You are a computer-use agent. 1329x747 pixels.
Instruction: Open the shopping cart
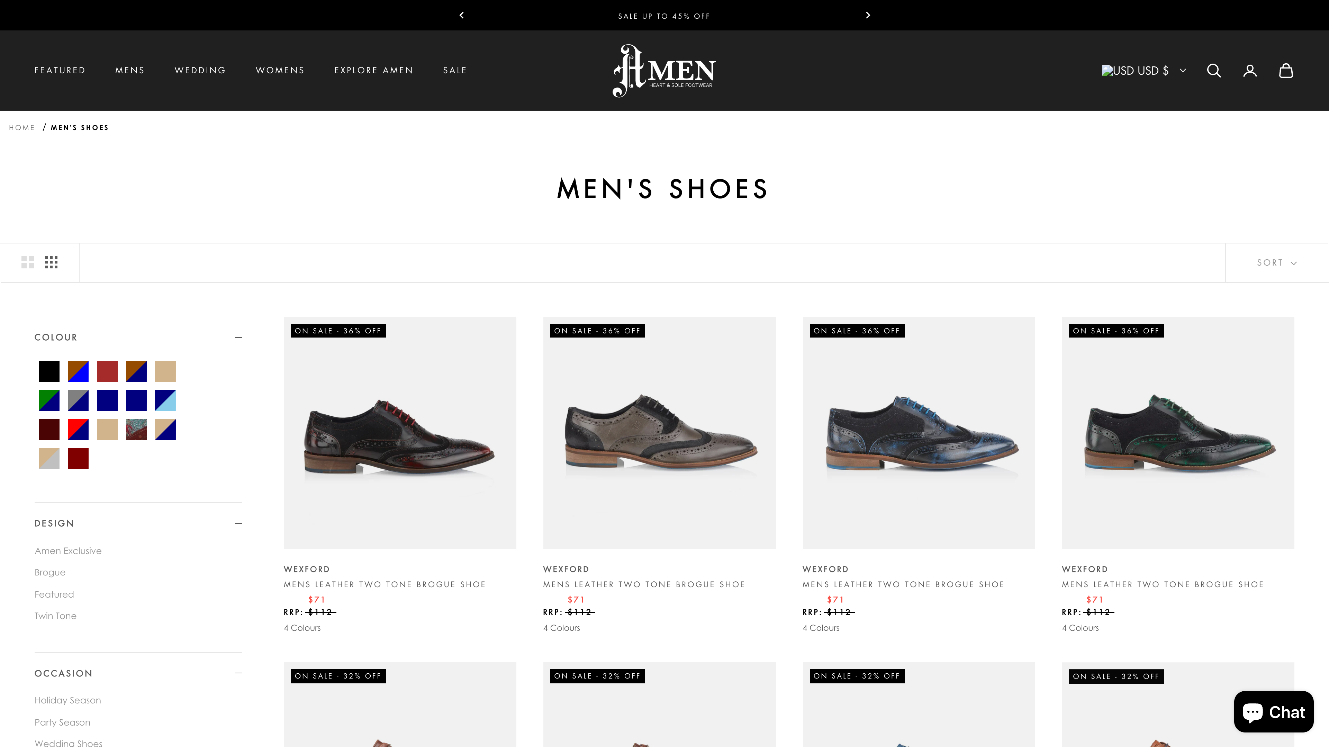[1286, 71]
